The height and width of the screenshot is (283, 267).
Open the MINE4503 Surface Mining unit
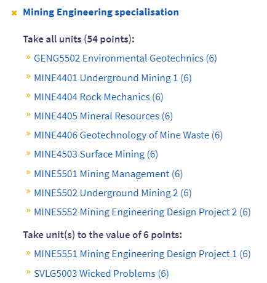96,154
